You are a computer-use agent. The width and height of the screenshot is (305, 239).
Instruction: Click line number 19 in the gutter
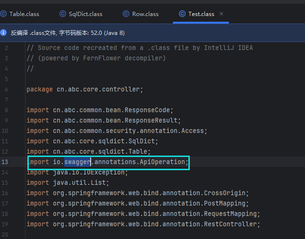(x=6, y=224)
